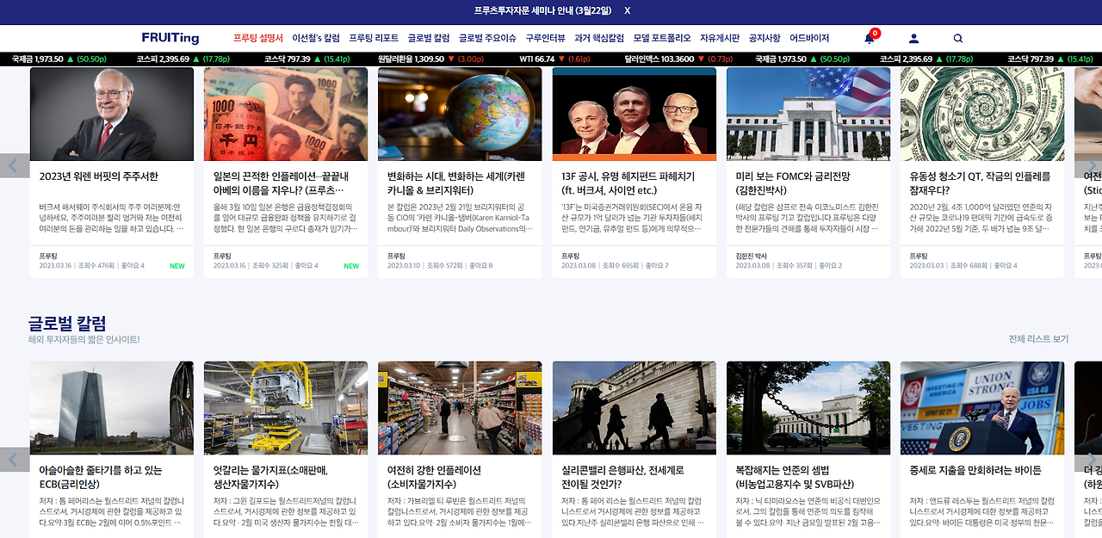Screen dimensions: 1102x538
Task: Click the left arrow beside the 글로벌 칼럼 row
Action: point(12,460)
